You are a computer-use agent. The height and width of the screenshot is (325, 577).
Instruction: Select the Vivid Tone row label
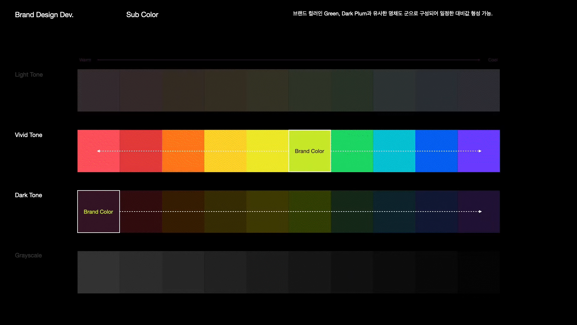[x=29, y=135]
